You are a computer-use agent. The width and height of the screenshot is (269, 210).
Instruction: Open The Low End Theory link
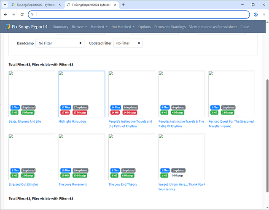pyautogui.click(x=123, y=184)
